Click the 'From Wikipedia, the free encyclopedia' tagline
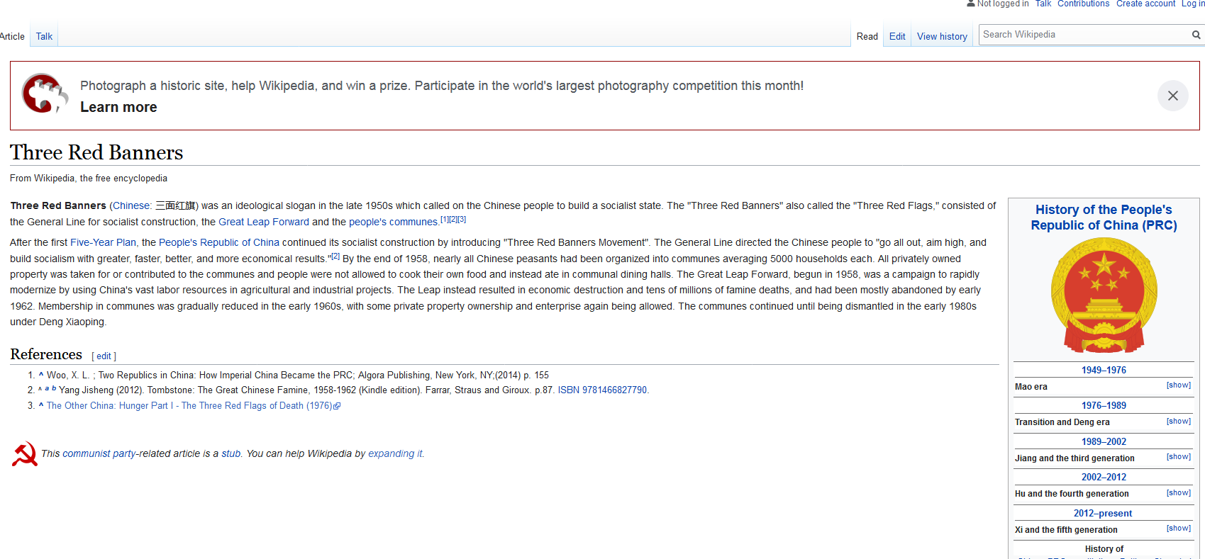The image size is (1205, 559). 89,179
